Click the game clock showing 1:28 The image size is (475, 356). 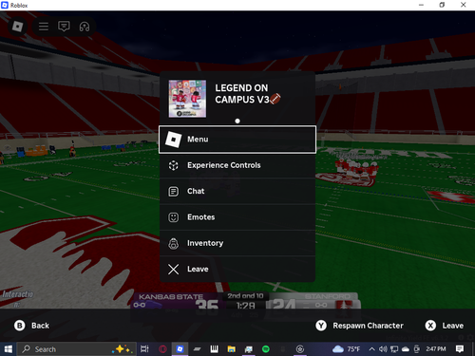click(245, 306)
